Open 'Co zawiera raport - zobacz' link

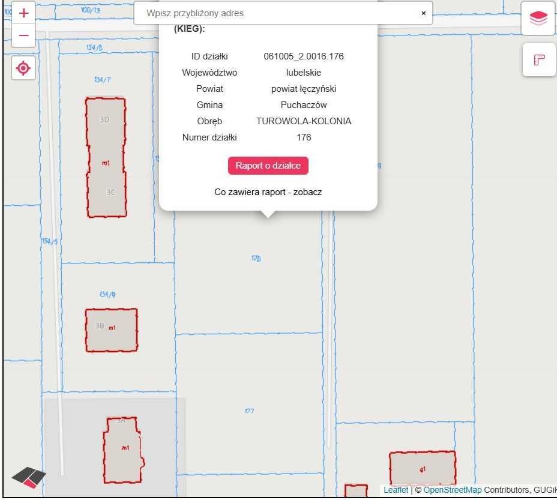(268, 192)
